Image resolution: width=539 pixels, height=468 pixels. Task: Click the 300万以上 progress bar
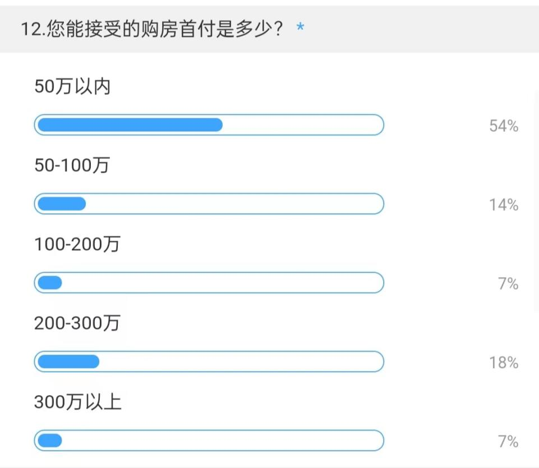pyautogui.click(x=209, y=441)
